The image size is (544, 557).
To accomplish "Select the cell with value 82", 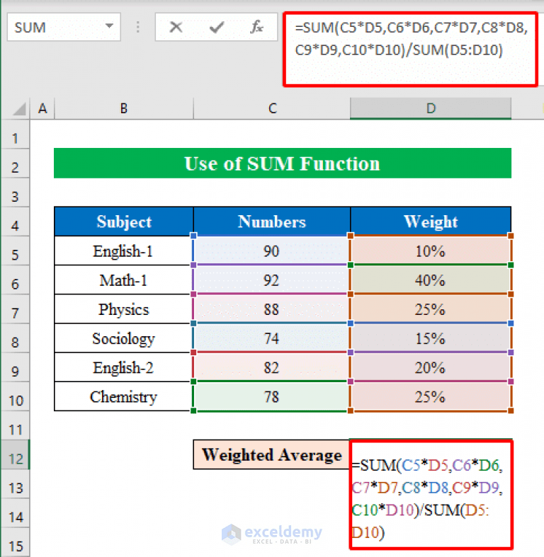I will click(272, 367).
